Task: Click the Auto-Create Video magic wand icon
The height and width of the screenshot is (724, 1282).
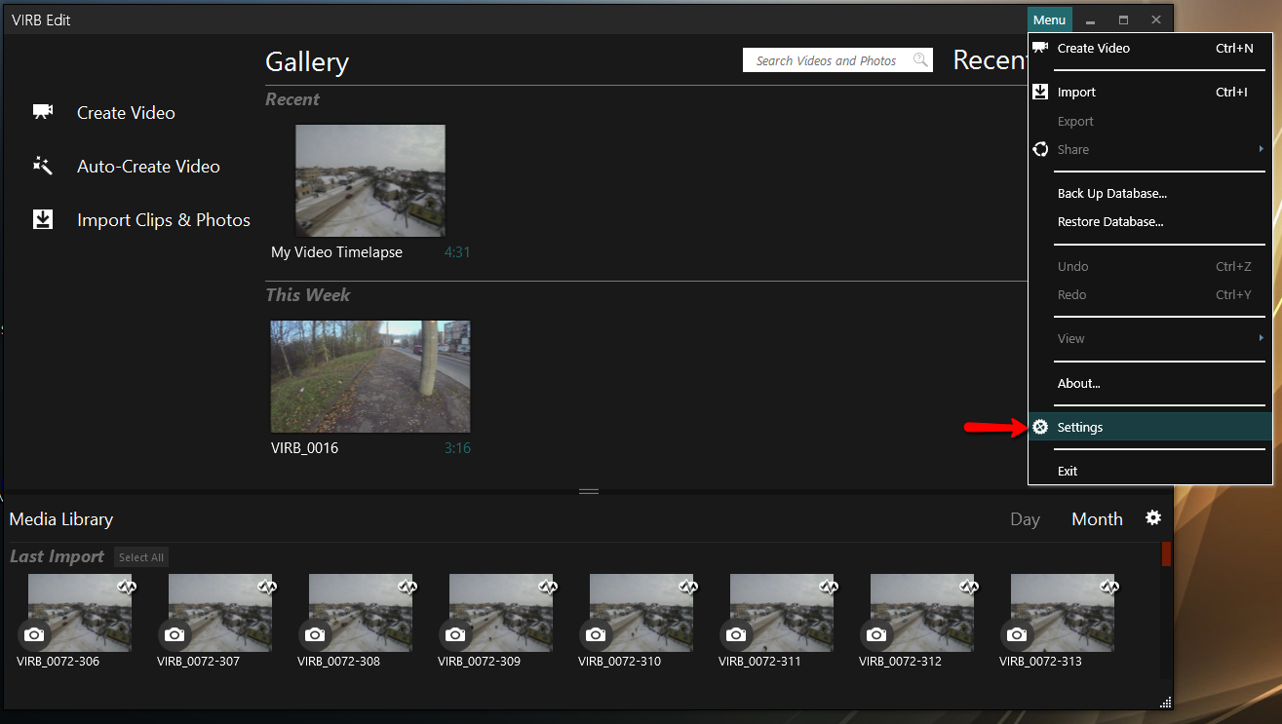Action: 42,166
